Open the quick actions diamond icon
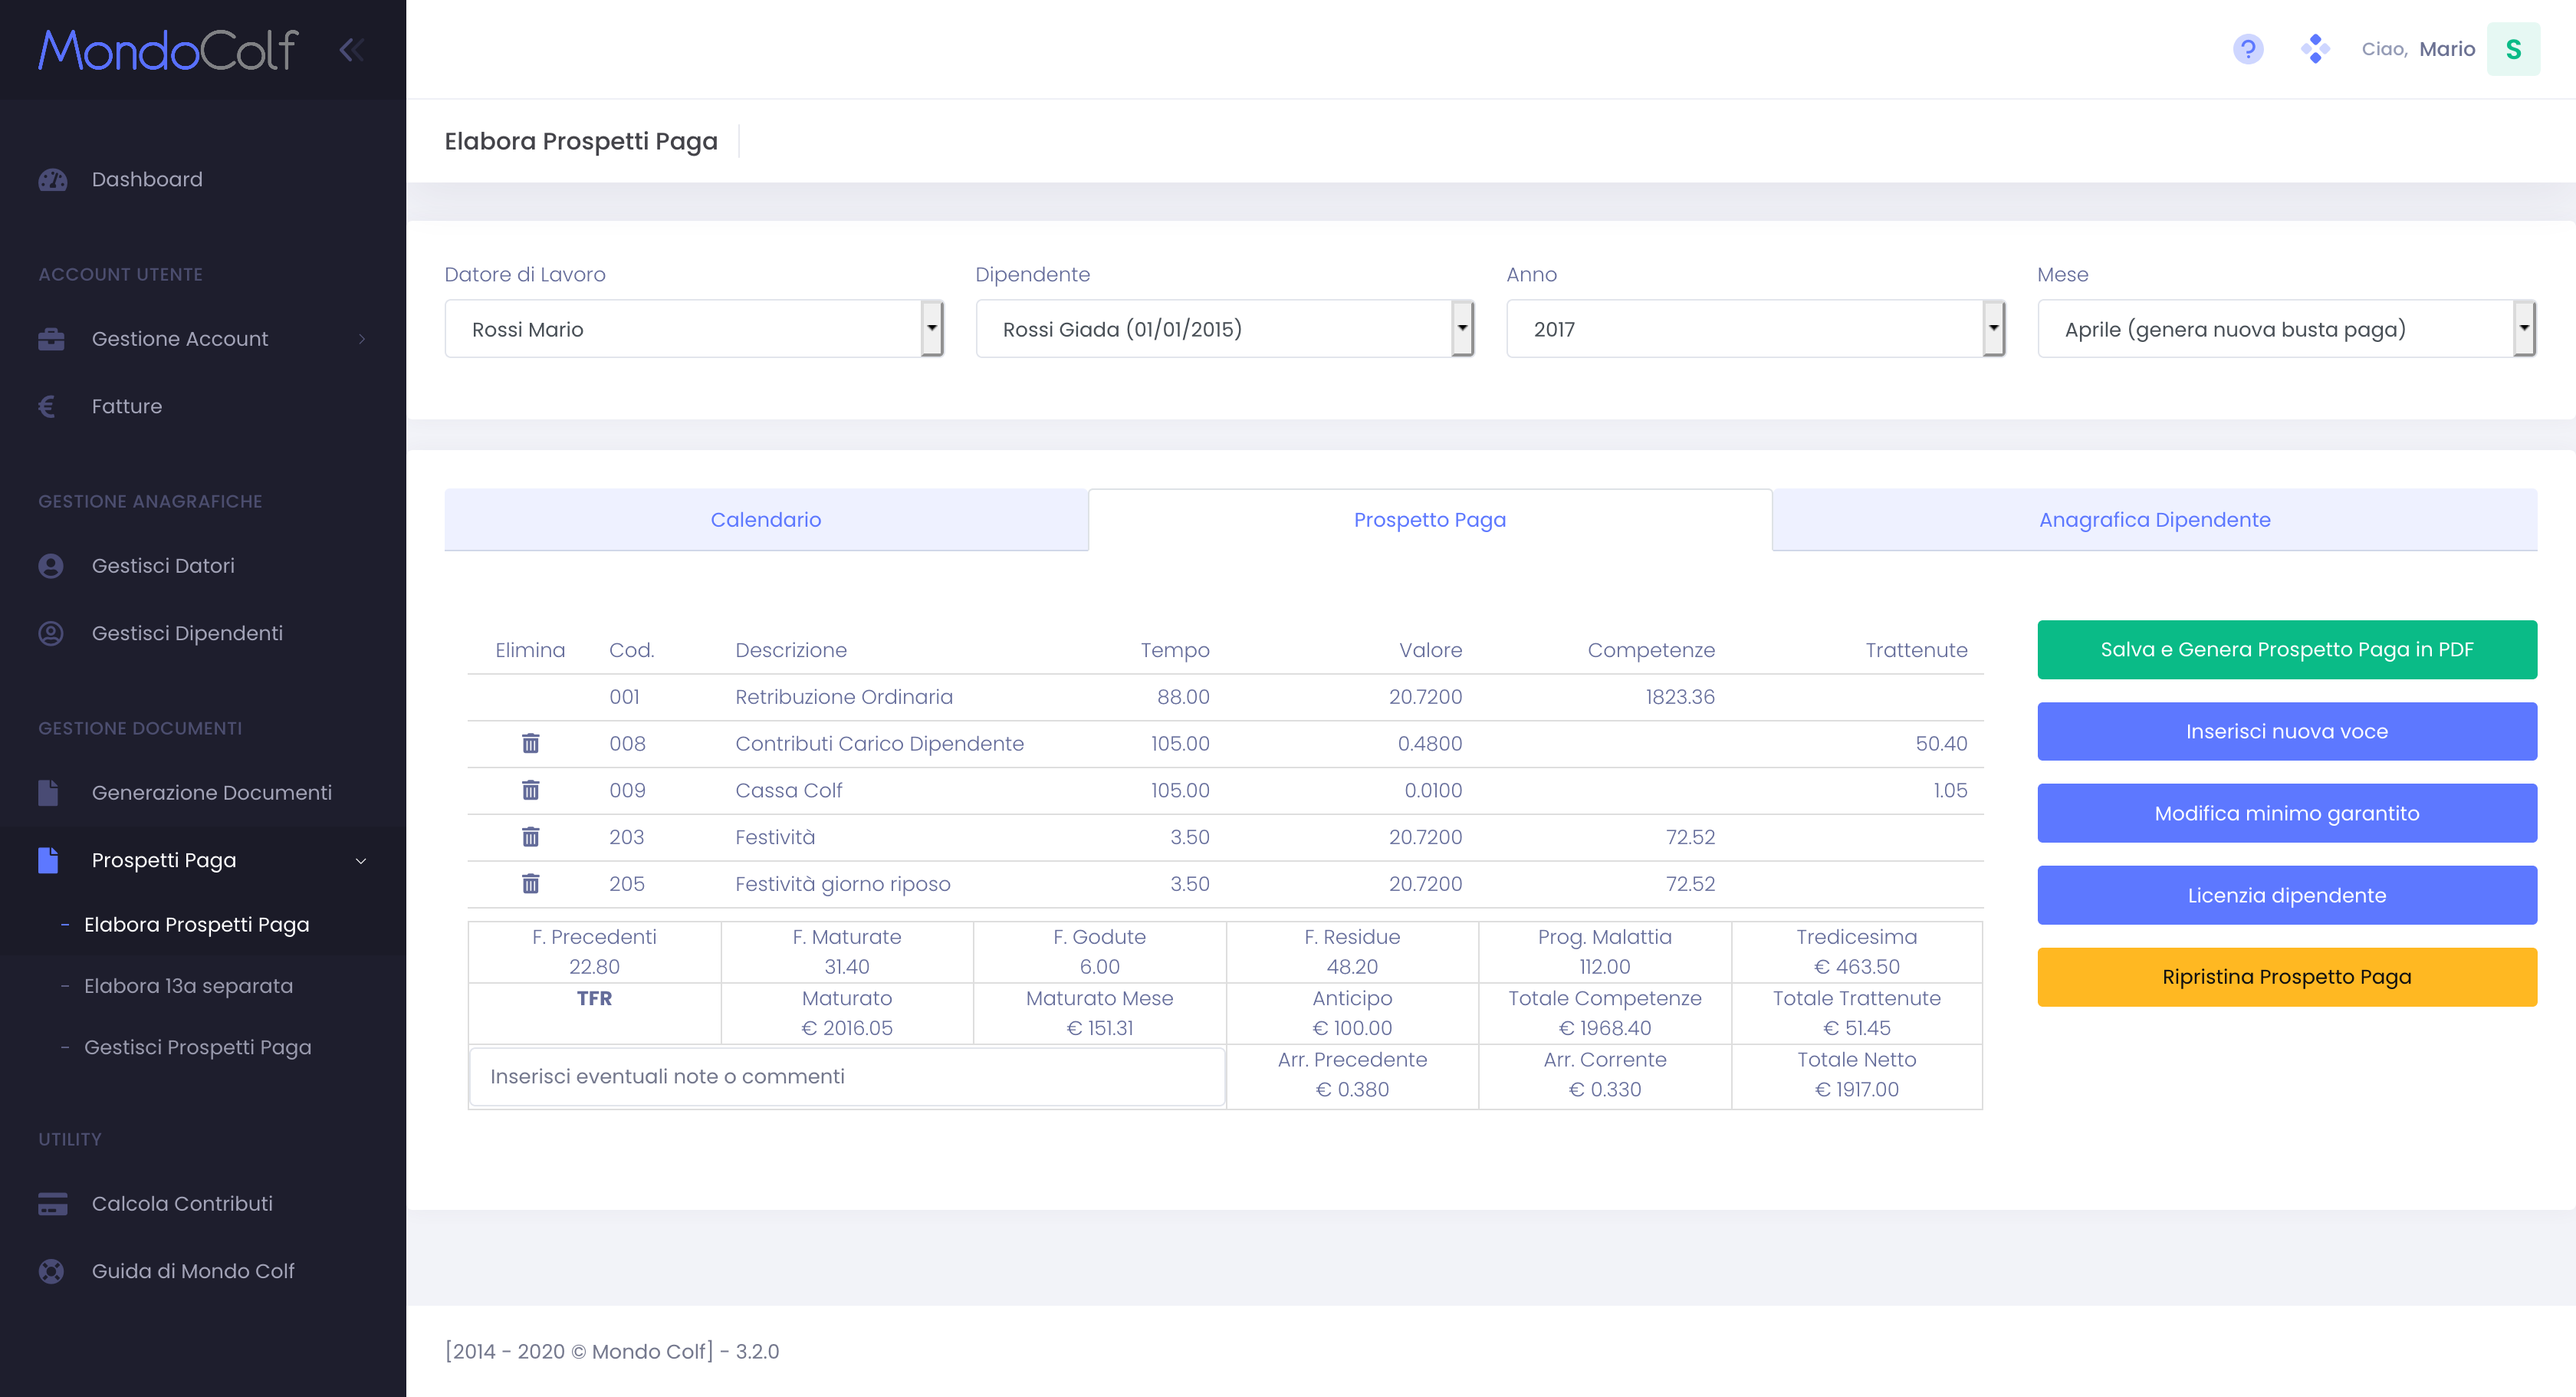 tap(2314, 49)
